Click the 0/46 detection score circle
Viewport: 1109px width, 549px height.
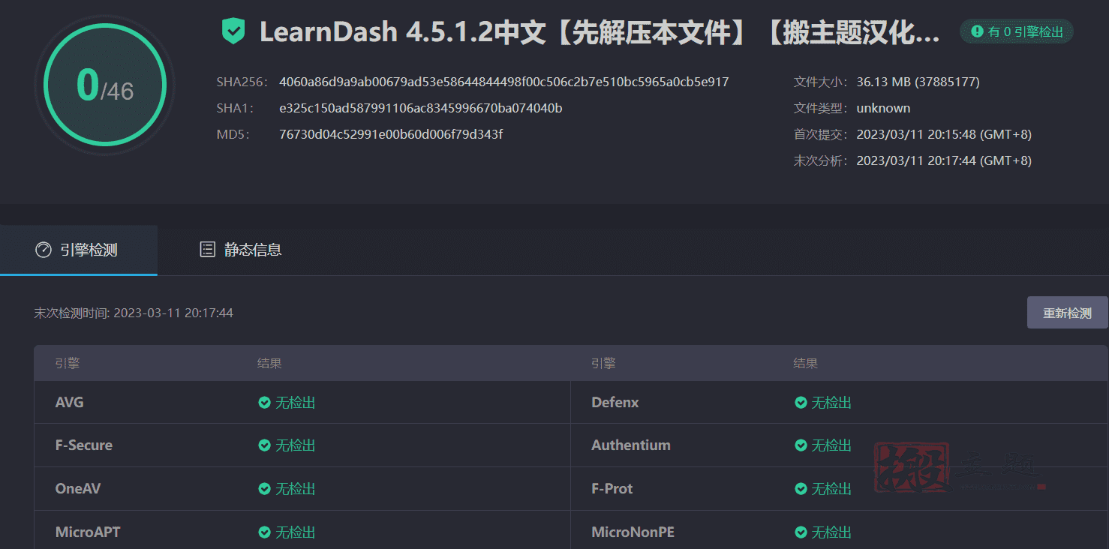click(104, 85)
